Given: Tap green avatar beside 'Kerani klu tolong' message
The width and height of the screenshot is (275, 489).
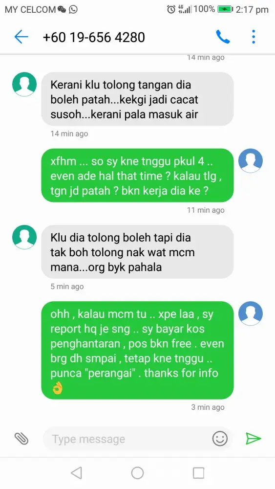Looking at the screenshot, I should click(x=24, y=84).
